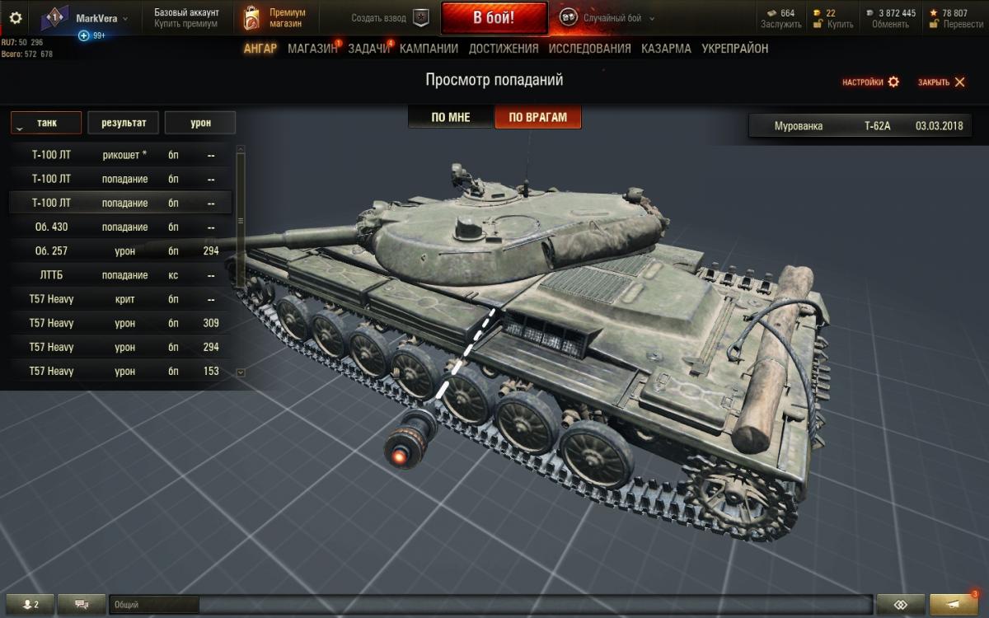Click the notifications icon with badge 3

tap(954, 604)
